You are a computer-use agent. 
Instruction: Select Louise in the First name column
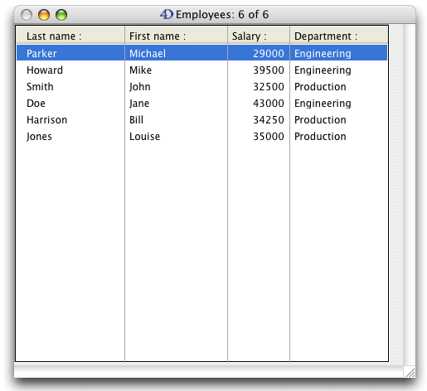pyautogui.click(x=177, y=137)
